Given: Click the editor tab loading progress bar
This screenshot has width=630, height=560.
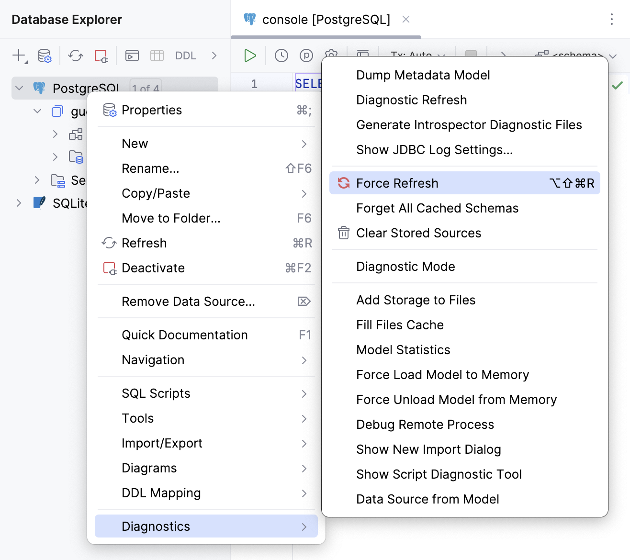Looking at the screenshot, I should (x=326, y=36).
